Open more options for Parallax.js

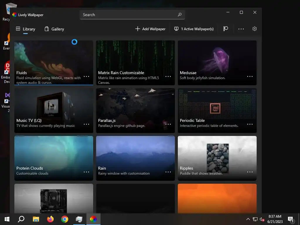[168, 124]
